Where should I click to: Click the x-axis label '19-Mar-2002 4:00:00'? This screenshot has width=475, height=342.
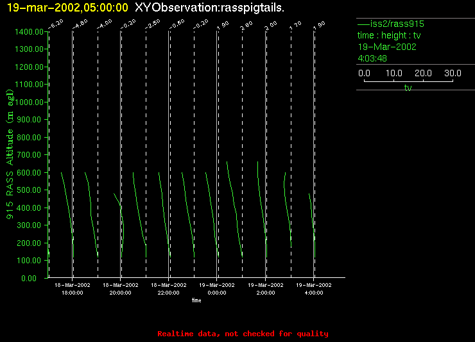tap(314, 289)
